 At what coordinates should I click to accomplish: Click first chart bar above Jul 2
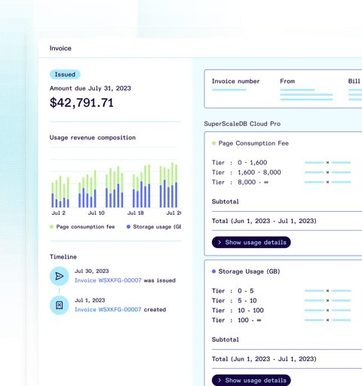click(53, 195)
